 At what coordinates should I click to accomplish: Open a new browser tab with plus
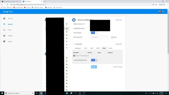click(45, 2)
